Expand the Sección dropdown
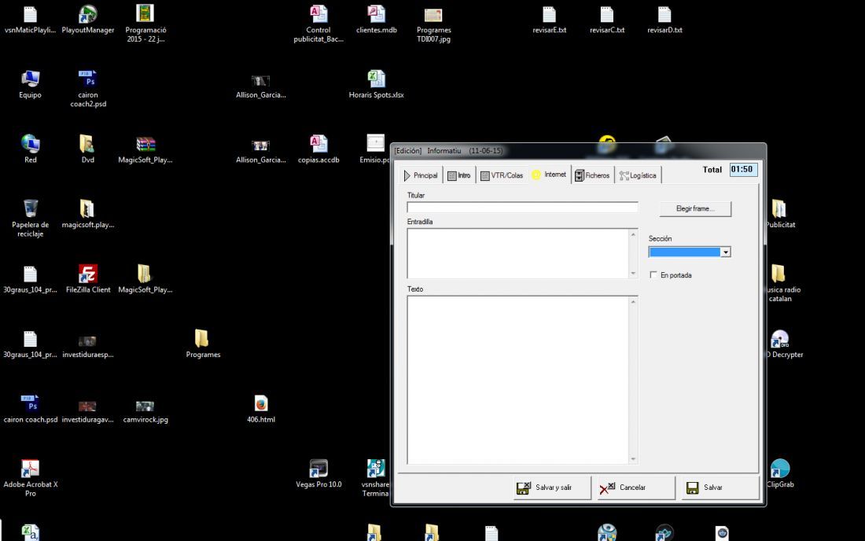 726,252
